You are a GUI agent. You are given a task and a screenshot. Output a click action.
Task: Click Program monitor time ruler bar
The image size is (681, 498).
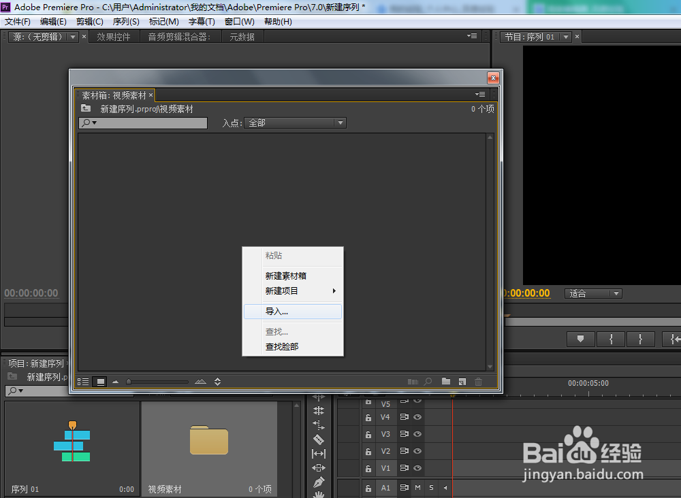click(x=593, y=321)
